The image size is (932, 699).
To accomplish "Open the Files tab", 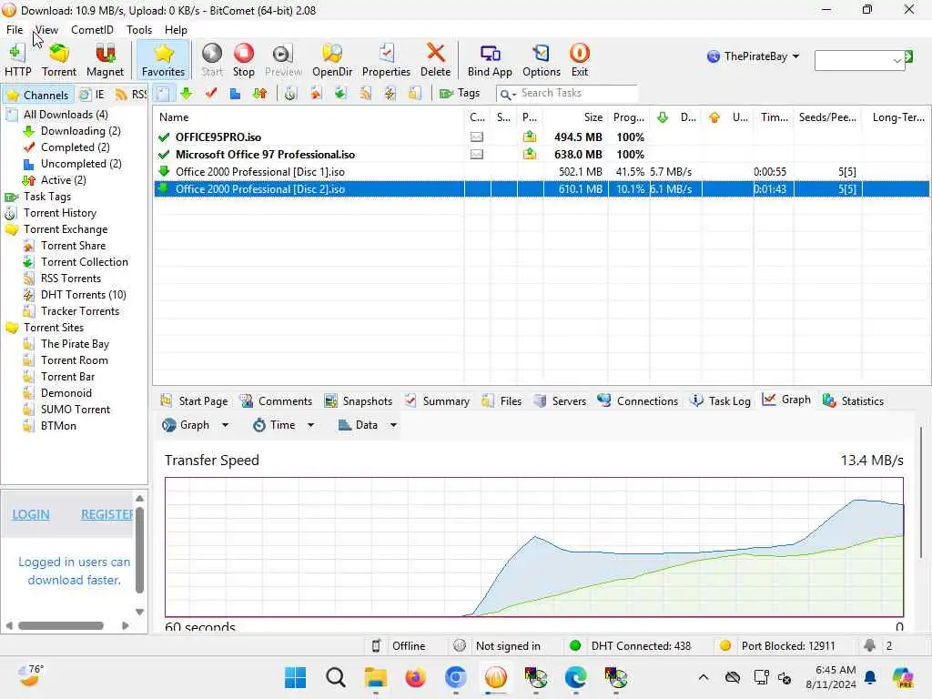I will tap(501, 401).
